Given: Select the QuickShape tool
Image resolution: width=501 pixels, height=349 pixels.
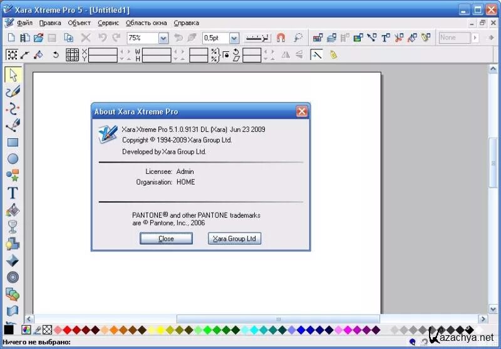Looking at the screenshot, I should (13, 176).
